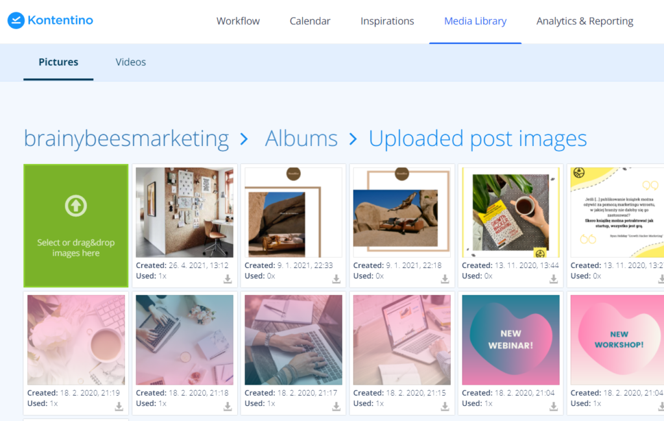Click the Kontentino logo icon
Viewport: 664px width, 421px height.
click(x=16, y=20)
